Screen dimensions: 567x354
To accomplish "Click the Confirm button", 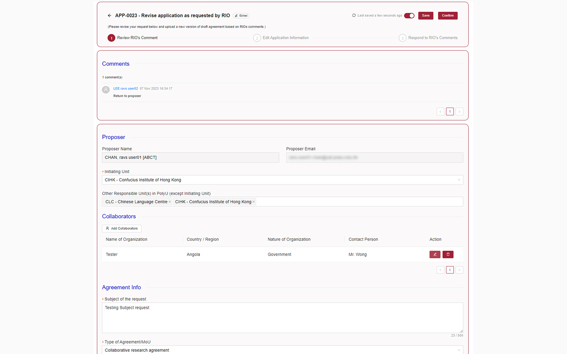I will pos(448,16).
